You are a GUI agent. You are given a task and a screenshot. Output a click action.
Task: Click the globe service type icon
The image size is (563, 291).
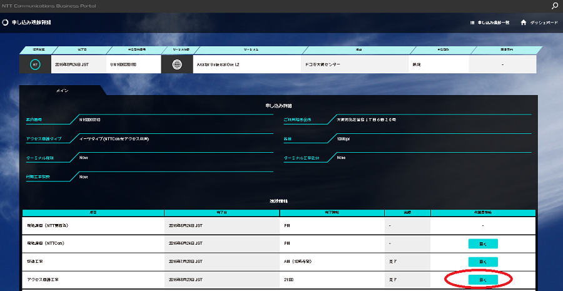coord(176,64)
